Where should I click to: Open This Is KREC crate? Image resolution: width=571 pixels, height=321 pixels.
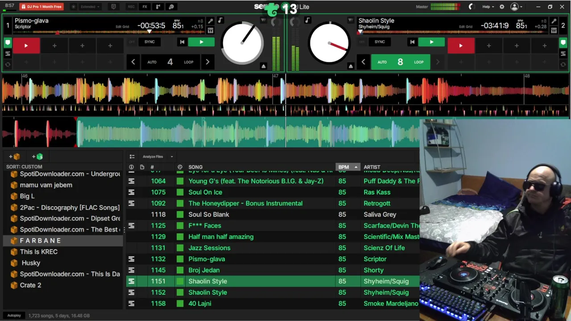coord(38,252)
